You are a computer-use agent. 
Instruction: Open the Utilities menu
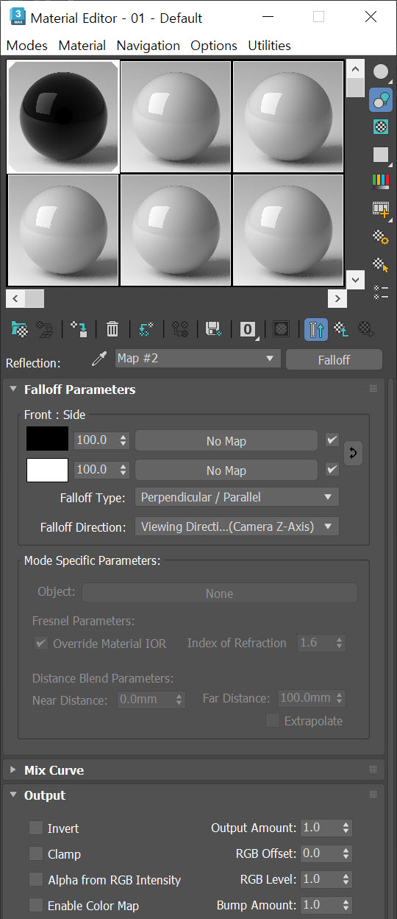coord(270,46)
